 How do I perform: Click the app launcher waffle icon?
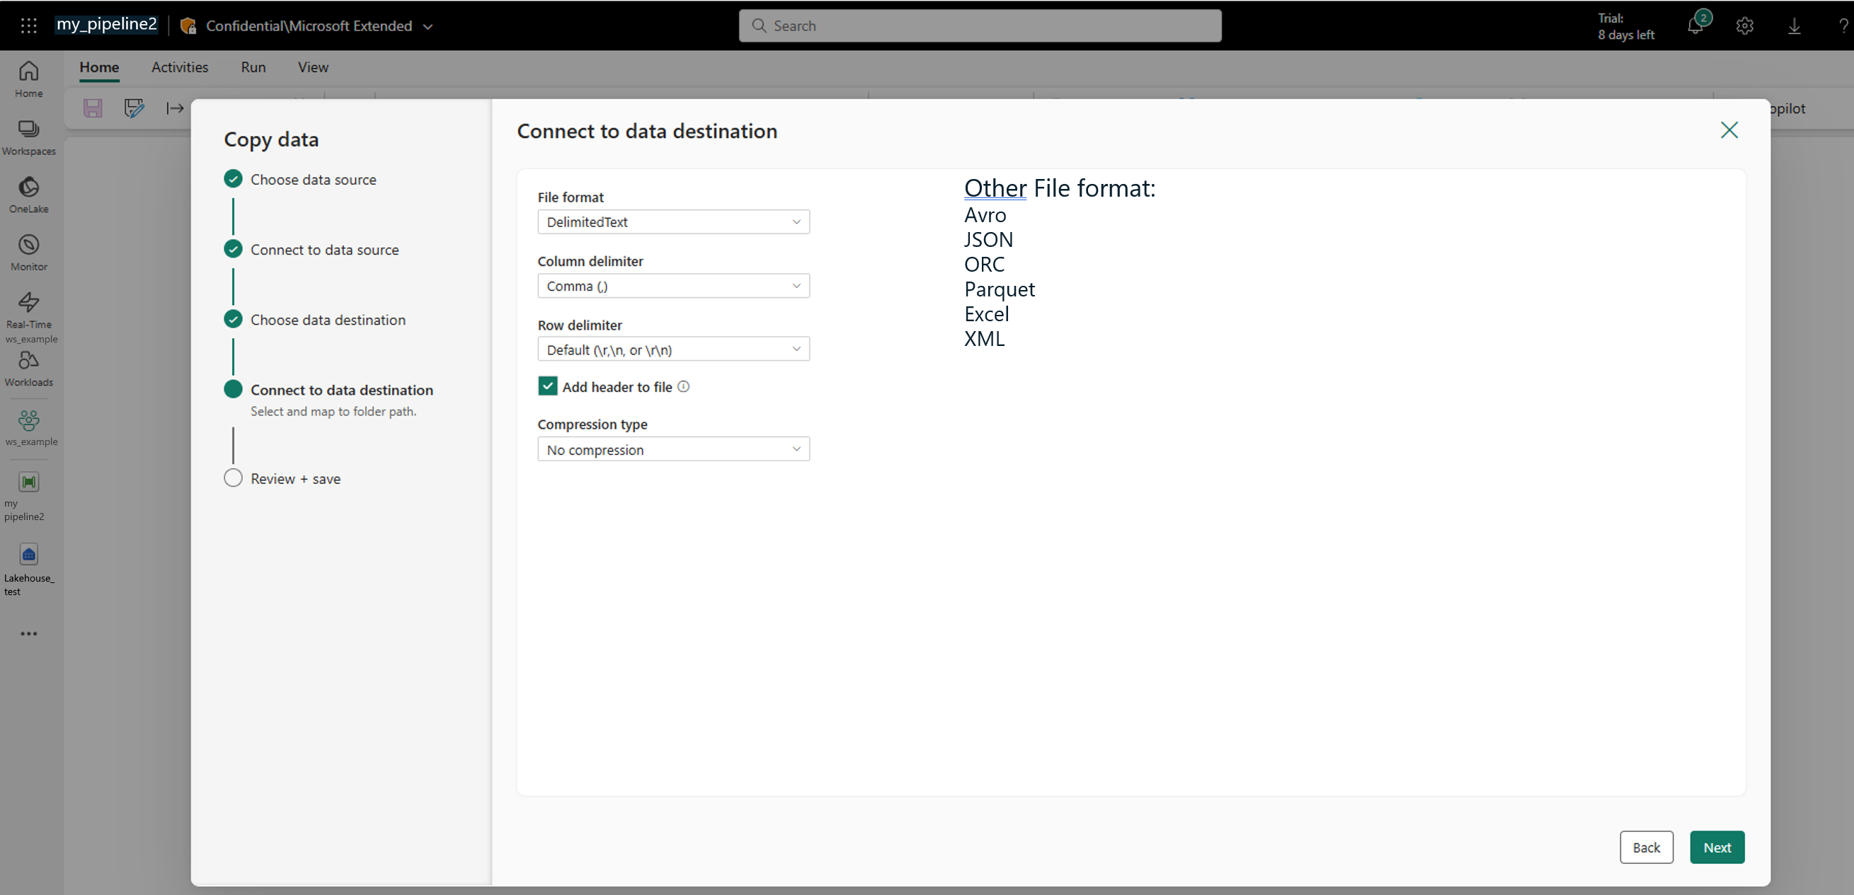(29, 26)
